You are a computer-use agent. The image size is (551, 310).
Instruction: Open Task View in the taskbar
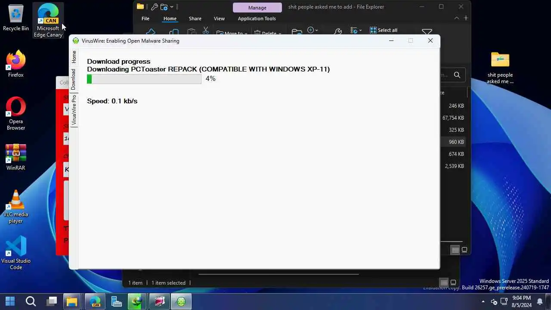(x=52, y=301)
